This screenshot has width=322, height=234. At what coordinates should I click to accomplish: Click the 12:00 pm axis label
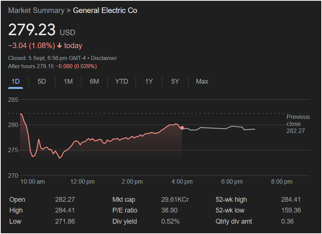[x=82, y=182]
